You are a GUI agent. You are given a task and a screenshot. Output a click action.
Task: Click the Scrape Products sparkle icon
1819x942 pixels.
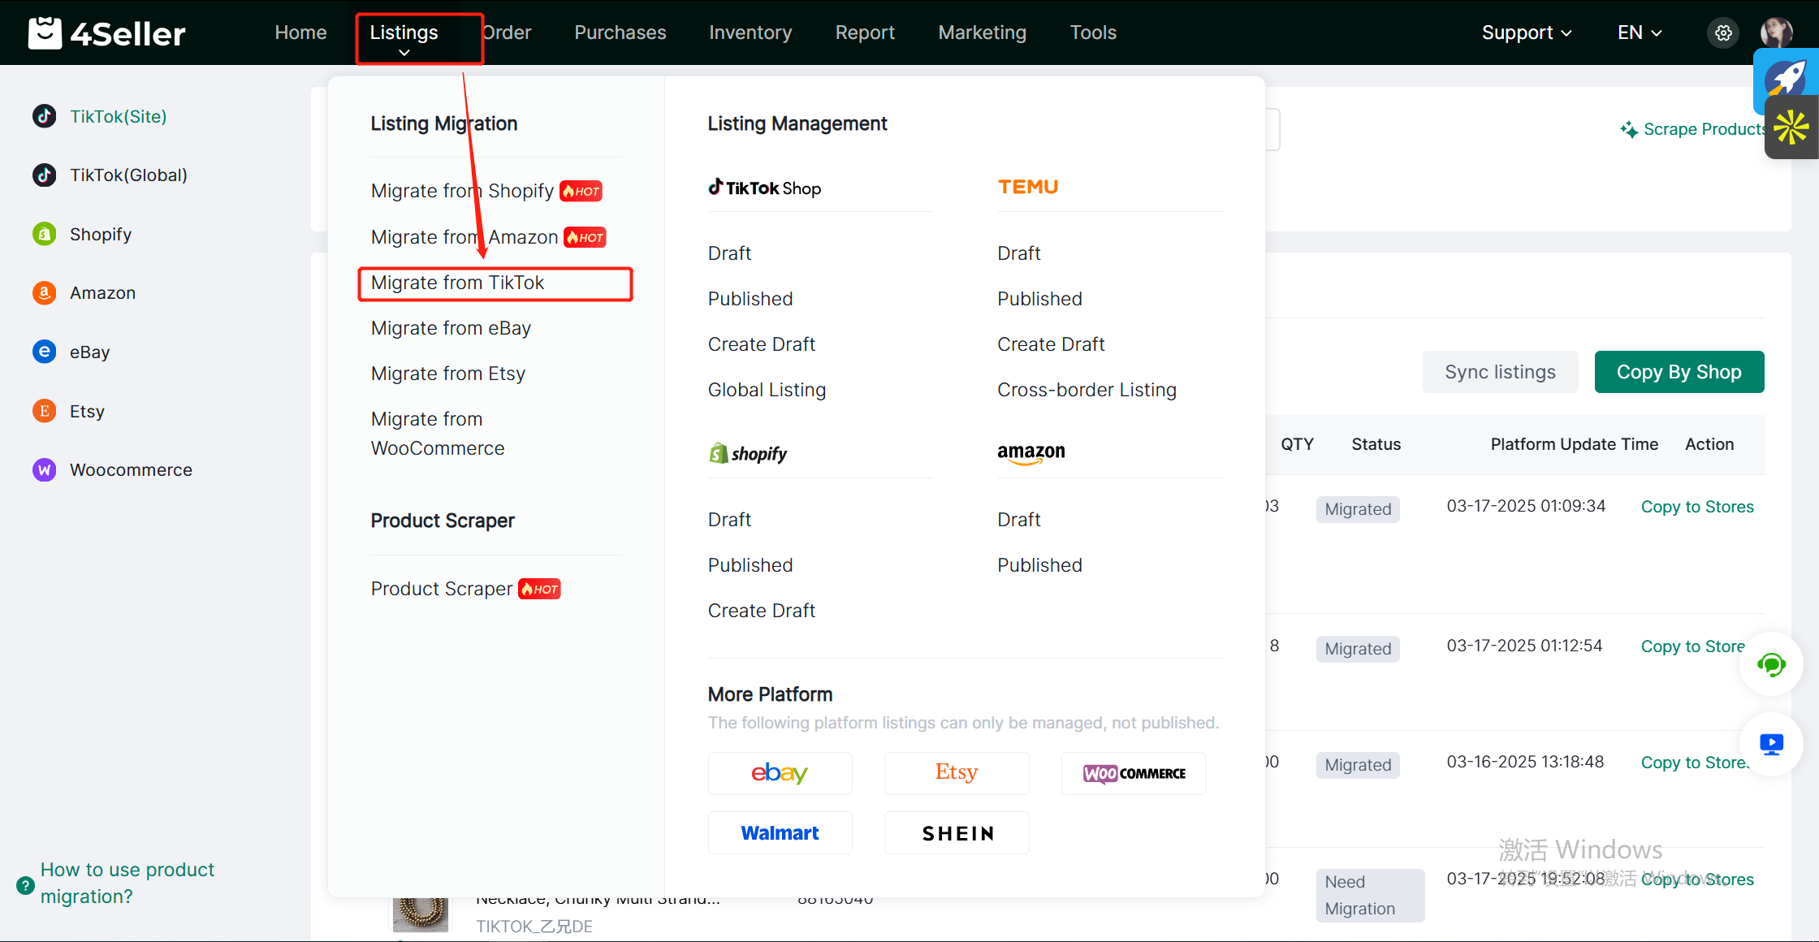point(1628,129)
